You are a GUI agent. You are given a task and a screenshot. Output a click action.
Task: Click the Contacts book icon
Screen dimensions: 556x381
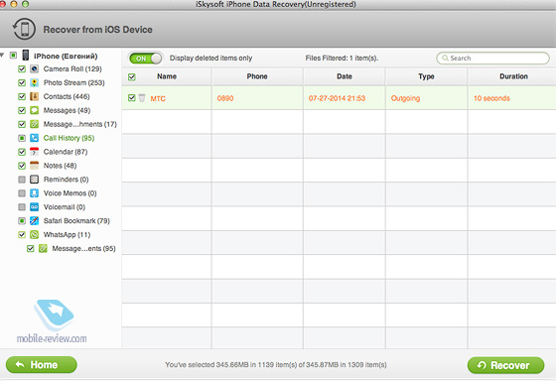[34, 96]
